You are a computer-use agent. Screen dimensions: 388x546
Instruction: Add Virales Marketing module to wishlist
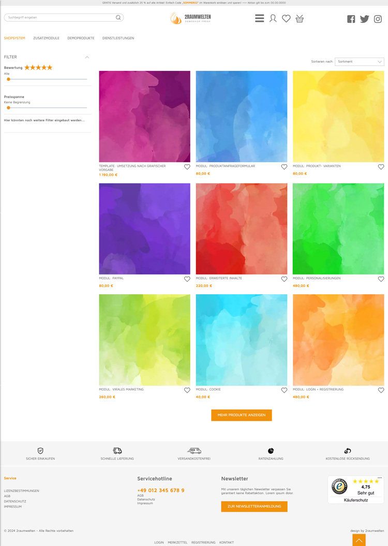click(x=187, y=391)
